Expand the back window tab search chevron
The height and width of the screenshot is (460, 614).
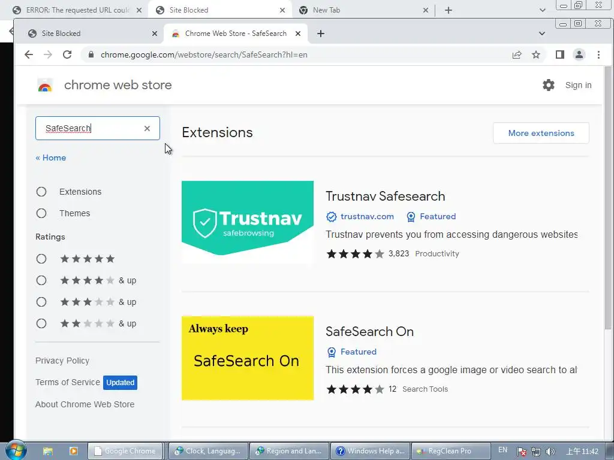[x=542, y=10]
